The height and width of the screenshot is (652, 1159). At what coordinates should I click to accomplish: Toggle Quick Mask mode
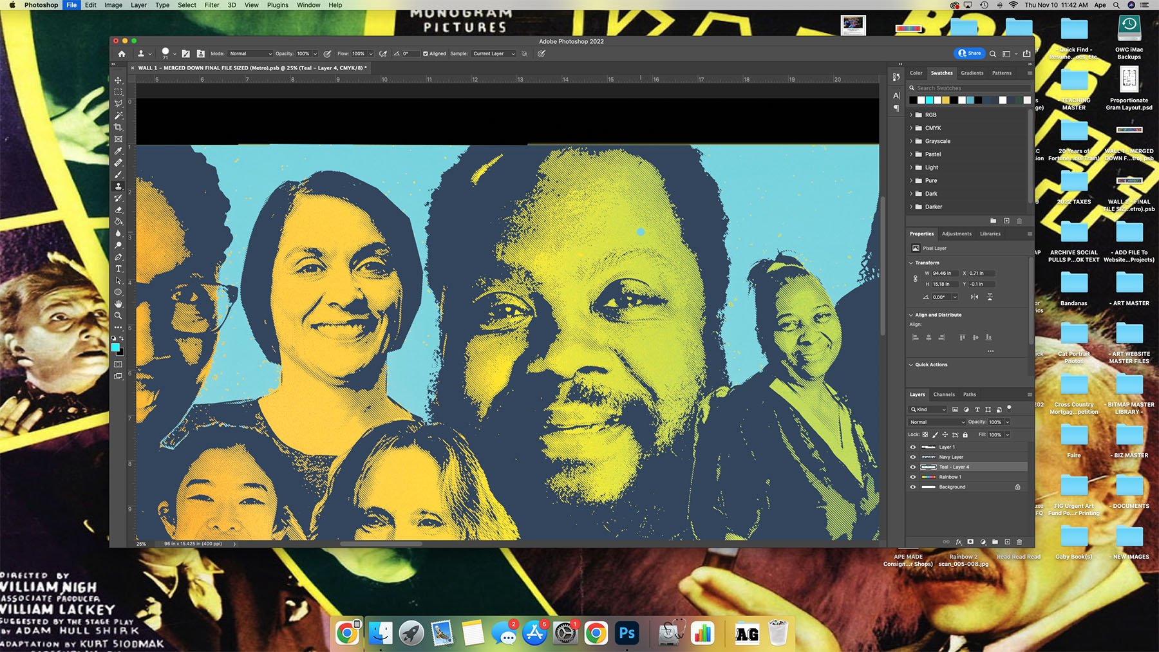118,364
